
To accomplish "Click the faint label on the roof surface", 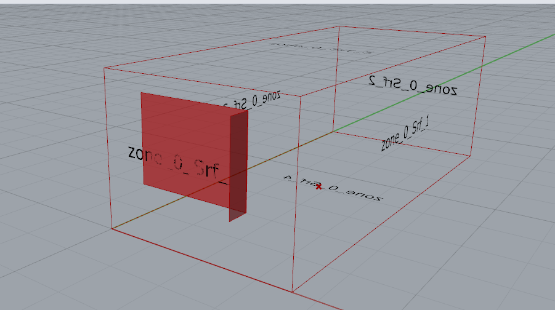I will pos(321,48).
